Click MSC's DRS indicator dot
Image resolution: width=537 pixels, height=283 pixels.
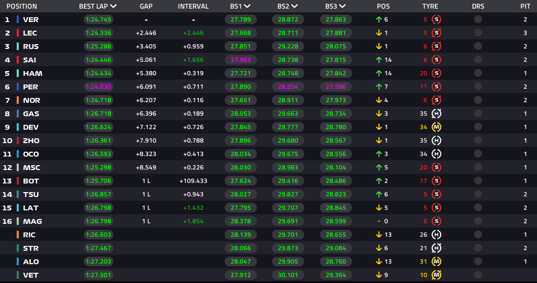478,167
